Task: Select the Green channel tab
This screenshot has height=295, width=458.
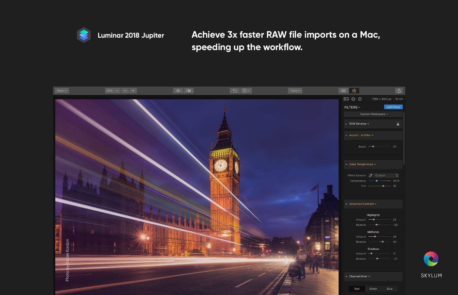Action: tap(373, 289)
